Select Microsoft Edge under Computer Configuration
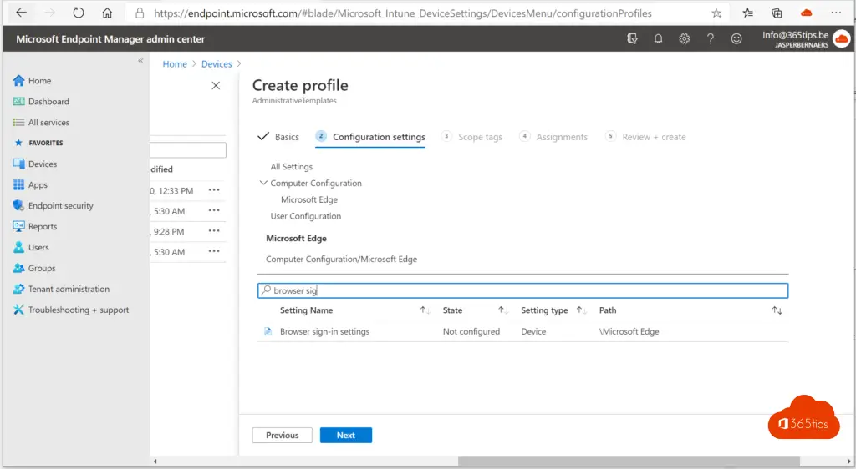Screen dimensions: 856x469 coord(309,200)
